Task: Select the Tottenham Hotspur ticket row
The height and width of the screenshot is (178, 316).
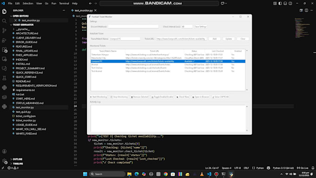Action: coord(168,55)
